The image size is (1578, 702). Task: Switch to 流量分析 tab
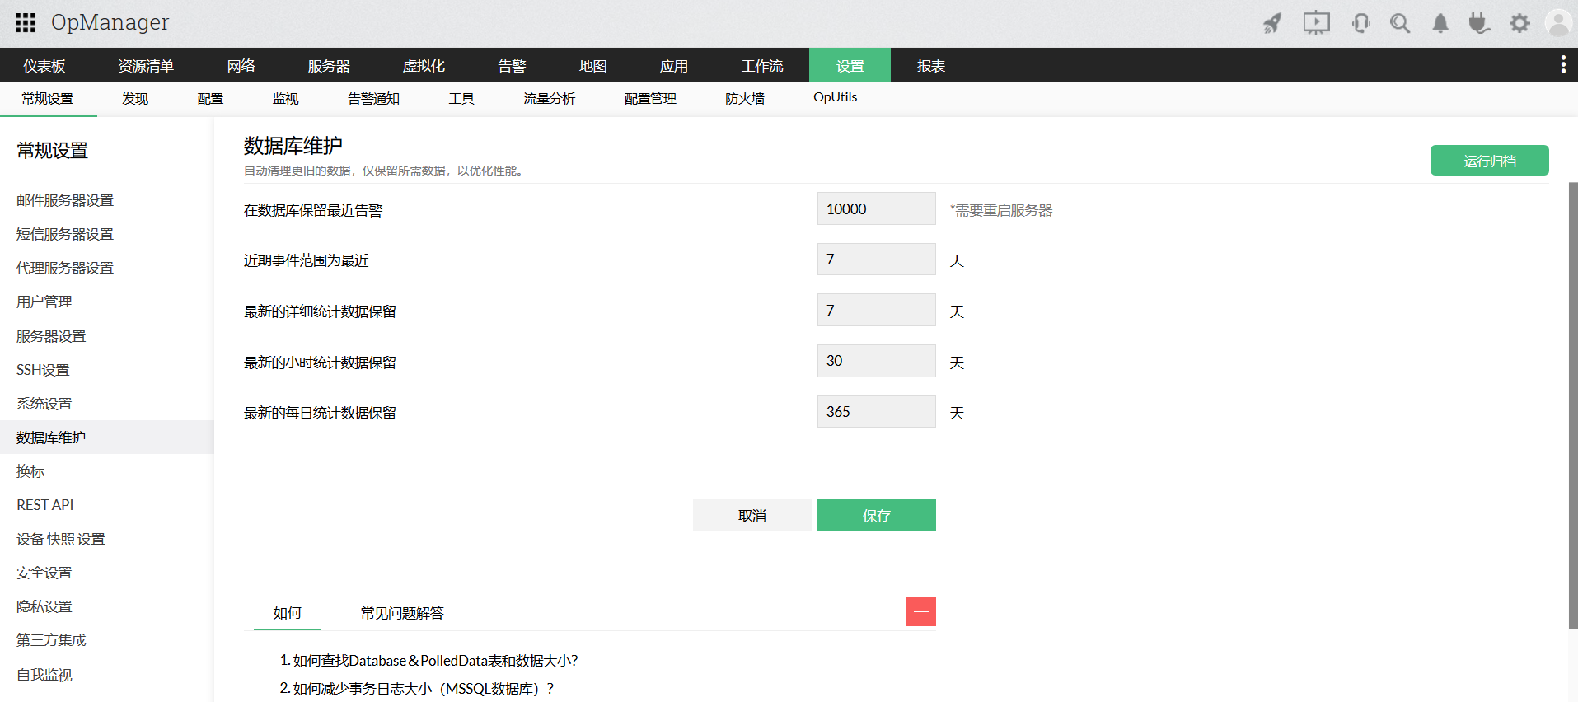[x=549, y=99]
